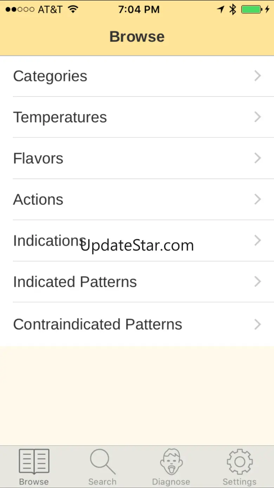This screenshot has height=488, width=274.
Task: Tap the Bluetooth status icon
Action: pos(233,9)
